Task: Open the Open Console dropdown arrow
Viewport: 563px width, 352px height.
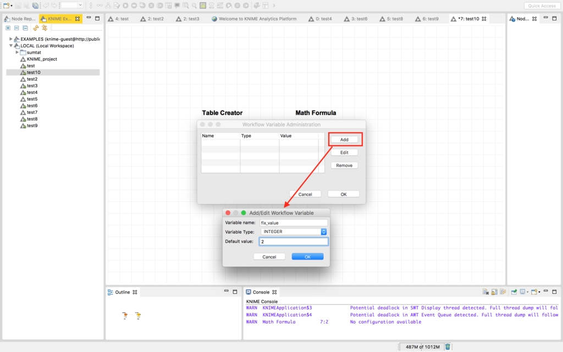Action: coord(539,292)
